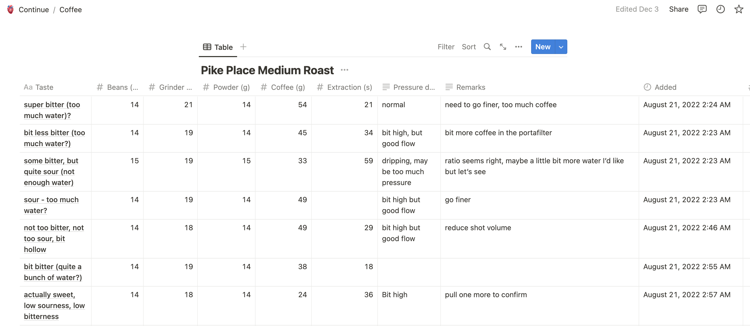Image resolution: width=750 pixels, height=326 pixels.
Task: Click the 'August 21, 2022 2:55 AM' date
Action: pos(687,267)
